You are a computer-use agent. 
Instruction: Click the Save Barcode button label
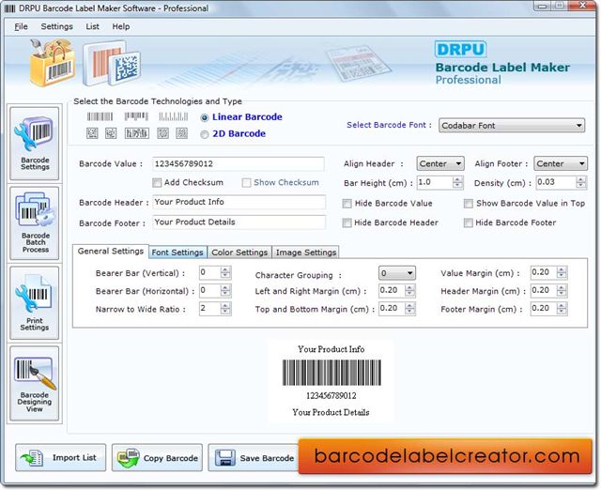267,458
